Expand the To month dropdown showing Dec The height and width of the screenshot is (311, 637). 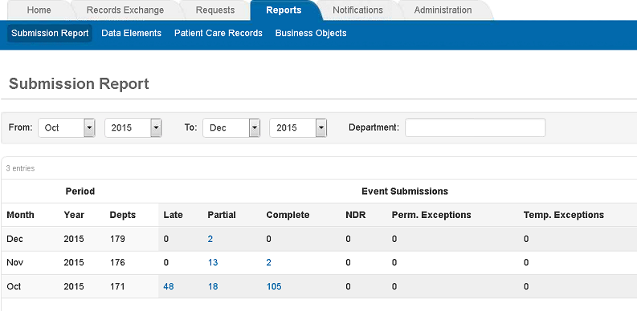pos(231,127)
